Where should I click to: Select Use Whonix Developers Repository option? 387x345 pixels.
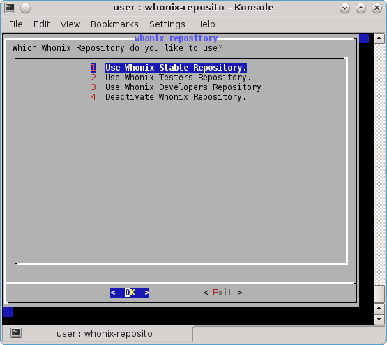click(185, 87)
